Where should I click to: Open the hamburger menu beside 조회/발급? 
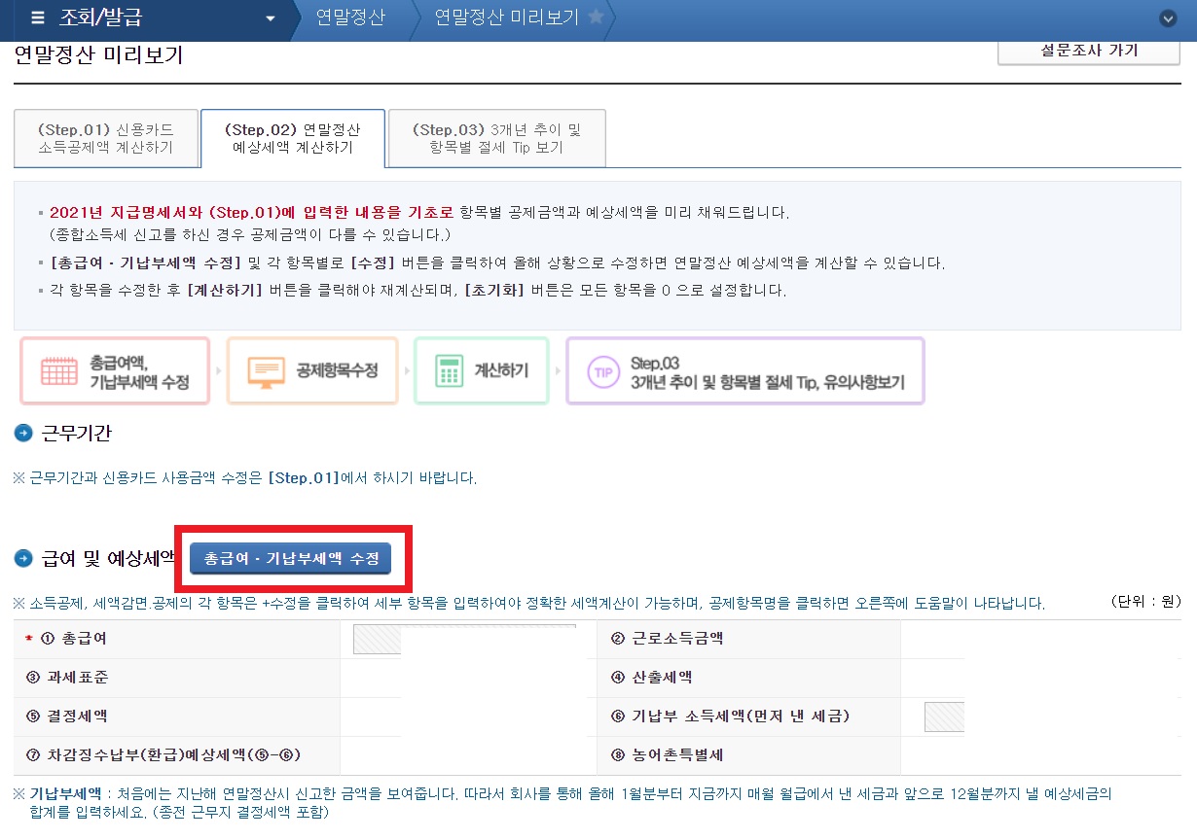[x=39, y=19]
